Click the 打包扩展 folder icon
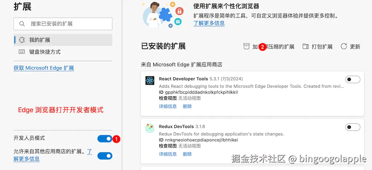 [x=306, y=47]
